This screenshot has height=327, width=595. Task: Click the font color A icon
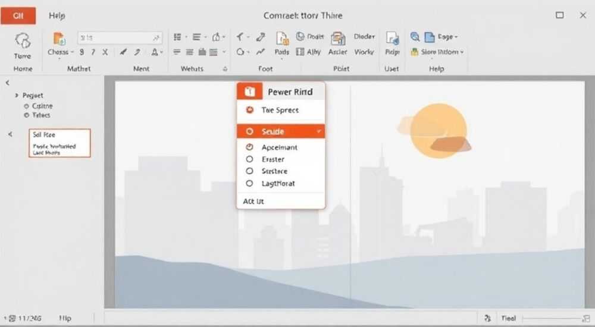[155, 52]
